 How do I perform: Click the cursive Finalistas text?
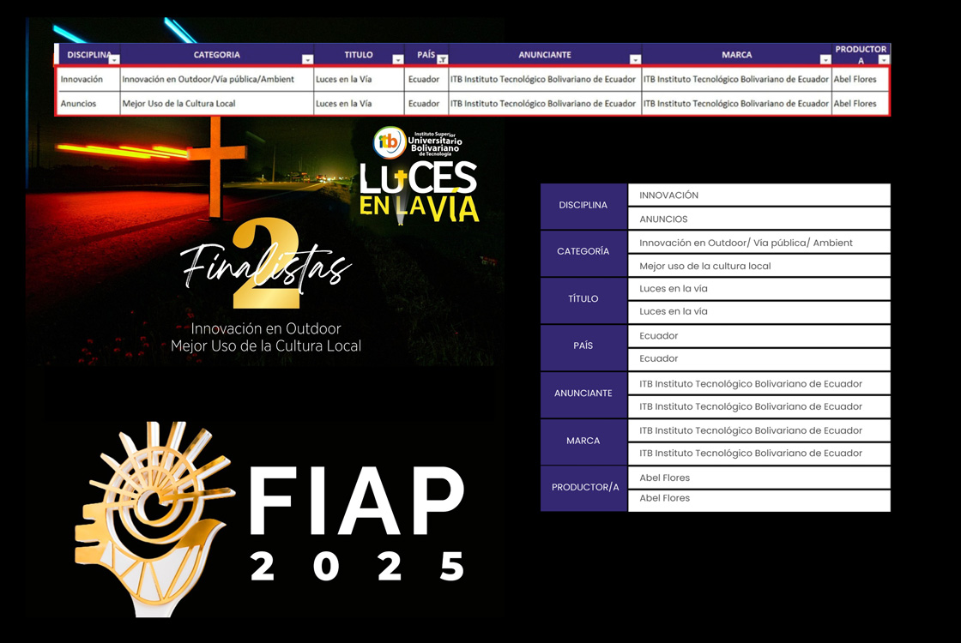(x=266, y=268)
